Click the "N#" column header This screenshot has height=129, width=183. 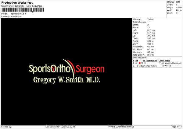[x=137, y=61]
